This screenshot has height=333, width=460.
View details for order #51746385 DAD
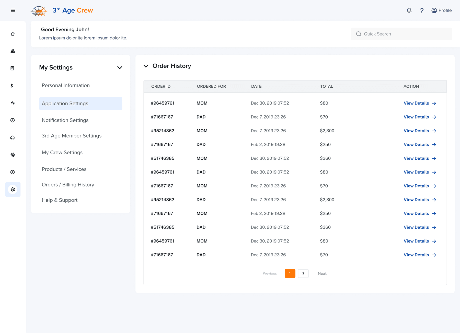coord(420,227)
